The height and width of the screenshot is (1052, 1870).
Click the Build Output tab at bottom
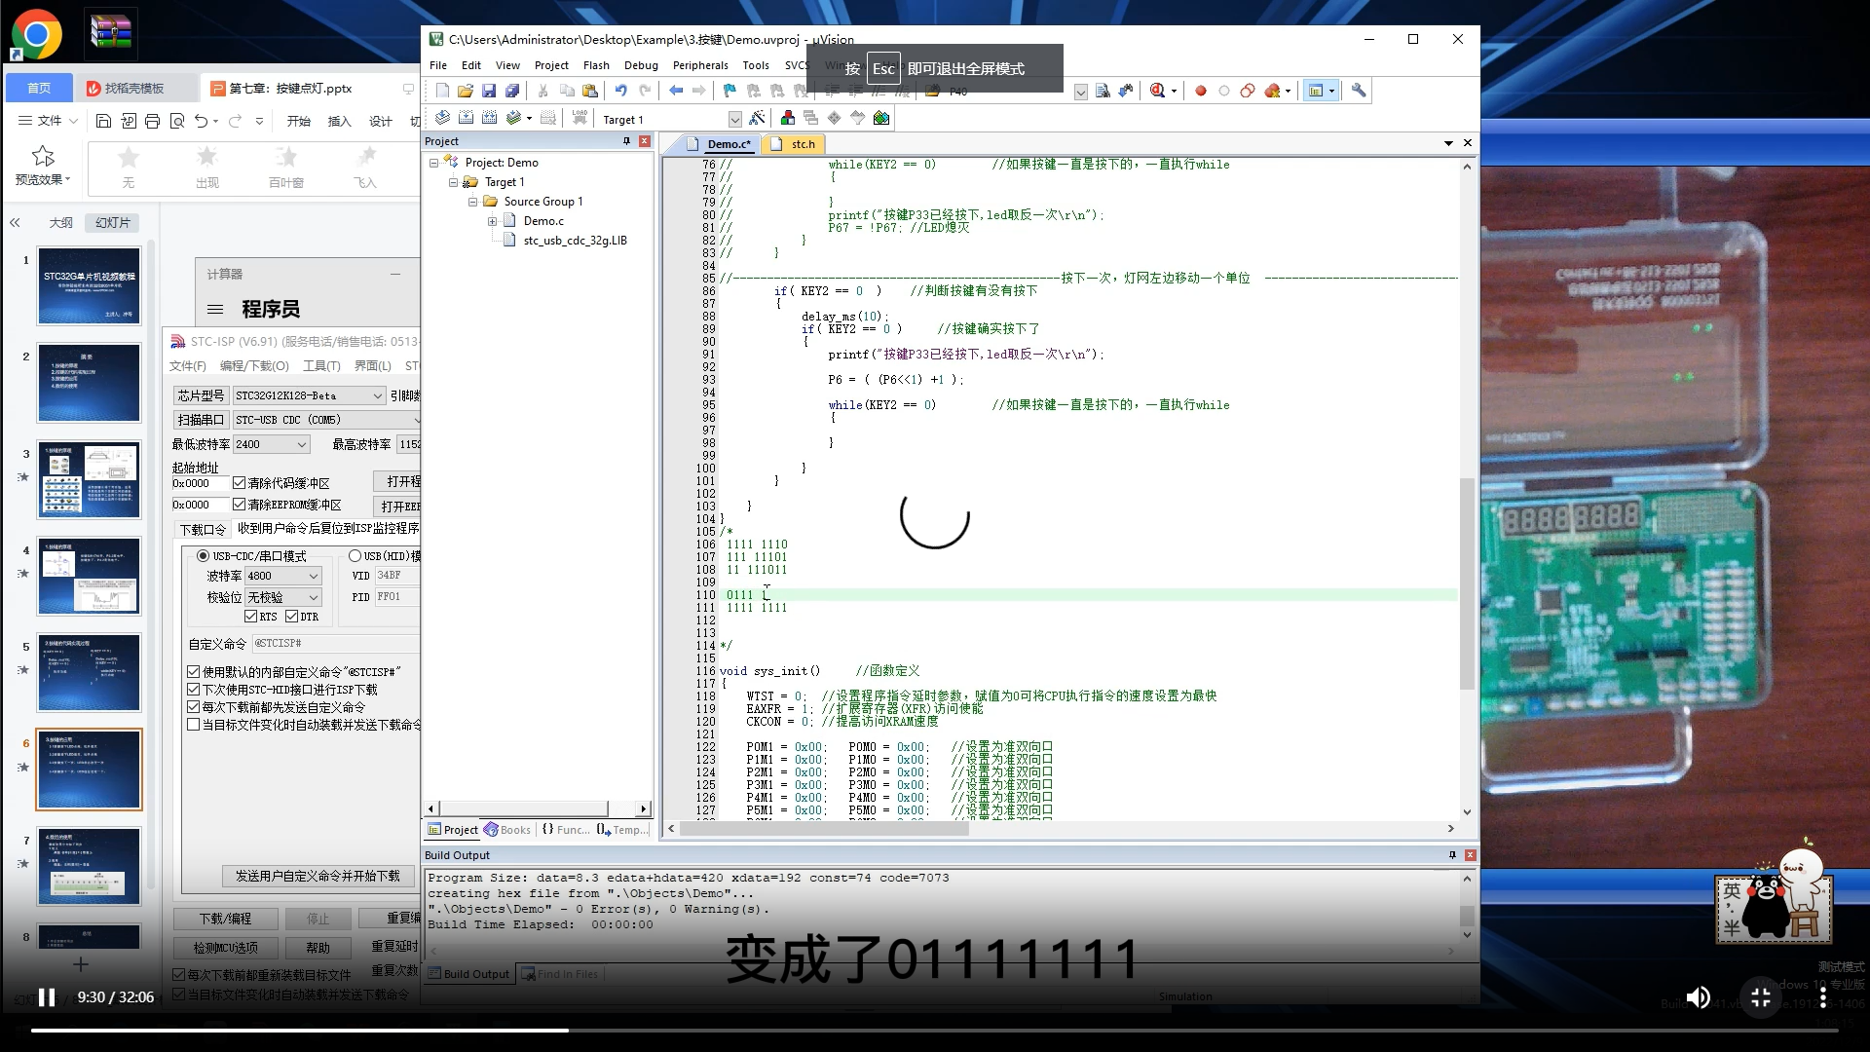tap(468, 974)
